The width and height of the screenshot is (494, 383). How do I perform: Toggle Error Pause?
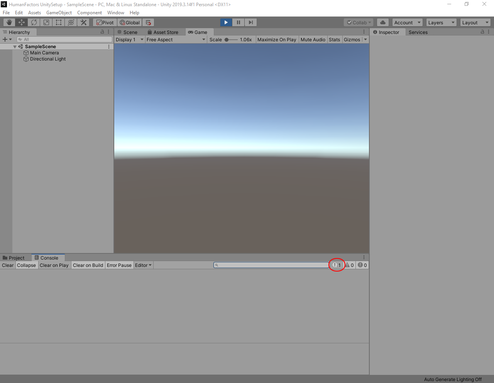(119, 265)
